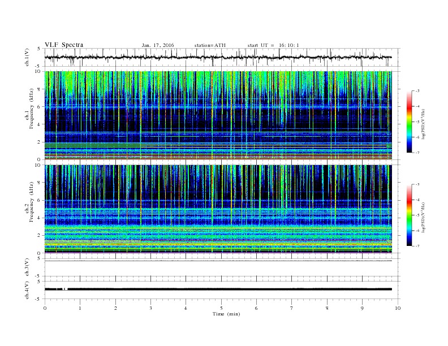Click the ch.2 "Frequency (kHz)" axis label
This screenshot has width=448, height=346.
(31, 202)
